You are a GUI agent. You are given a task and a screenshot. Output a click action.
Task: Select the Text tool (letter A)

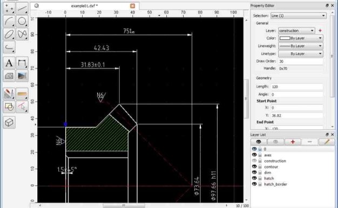(9, 63)
